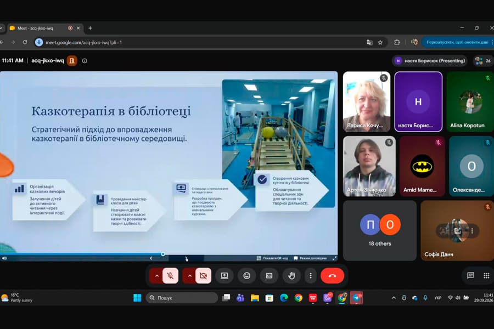This screenshot has width=494, height=329.
Task: Toggle the muted microphone button
Action: coord(170,276)
